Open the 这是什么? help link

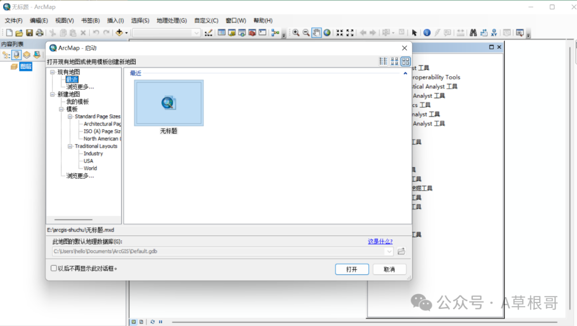click(x=380, y=242)
